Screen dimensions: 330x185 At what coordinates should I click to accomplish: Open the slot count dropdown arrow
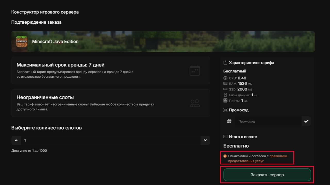(205, 140)
